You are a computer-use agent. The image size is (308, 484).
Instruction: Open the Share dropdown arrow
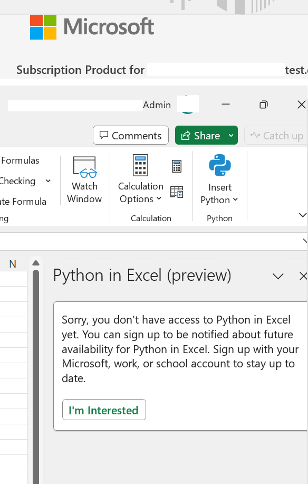[x=231, y=135]
